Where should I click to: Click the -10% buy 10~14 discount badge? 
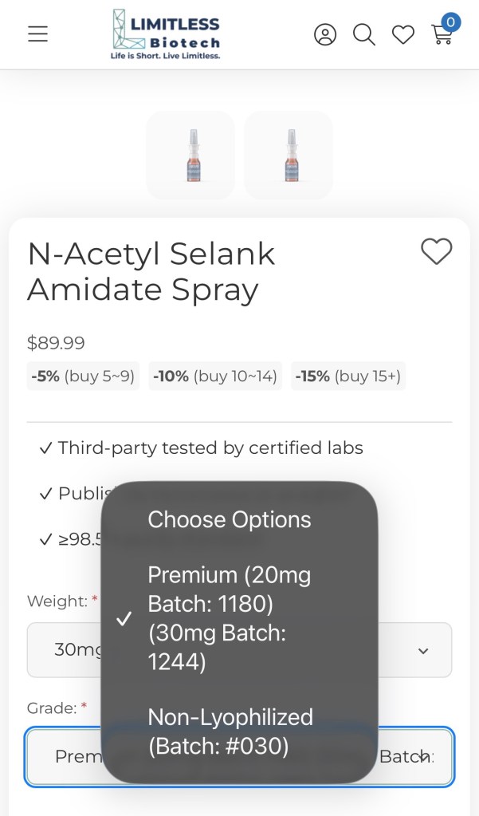[x=215, y=376]
